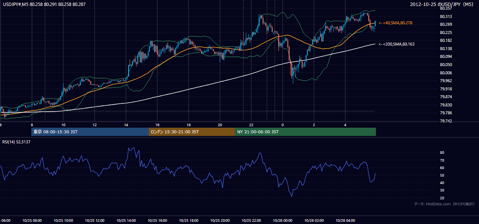Click bottom time label 10/25 18:00

pos(188,220)
